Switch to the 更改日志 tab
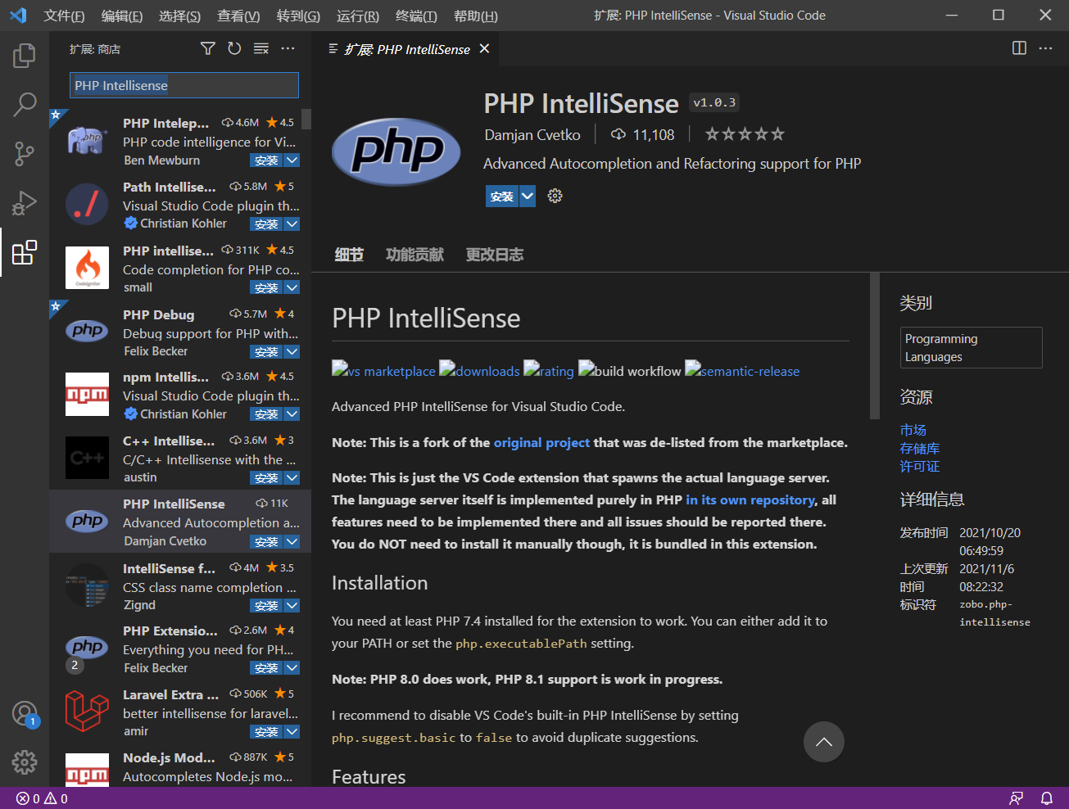This screenshot has width=1069, height=809. (495, 255)
